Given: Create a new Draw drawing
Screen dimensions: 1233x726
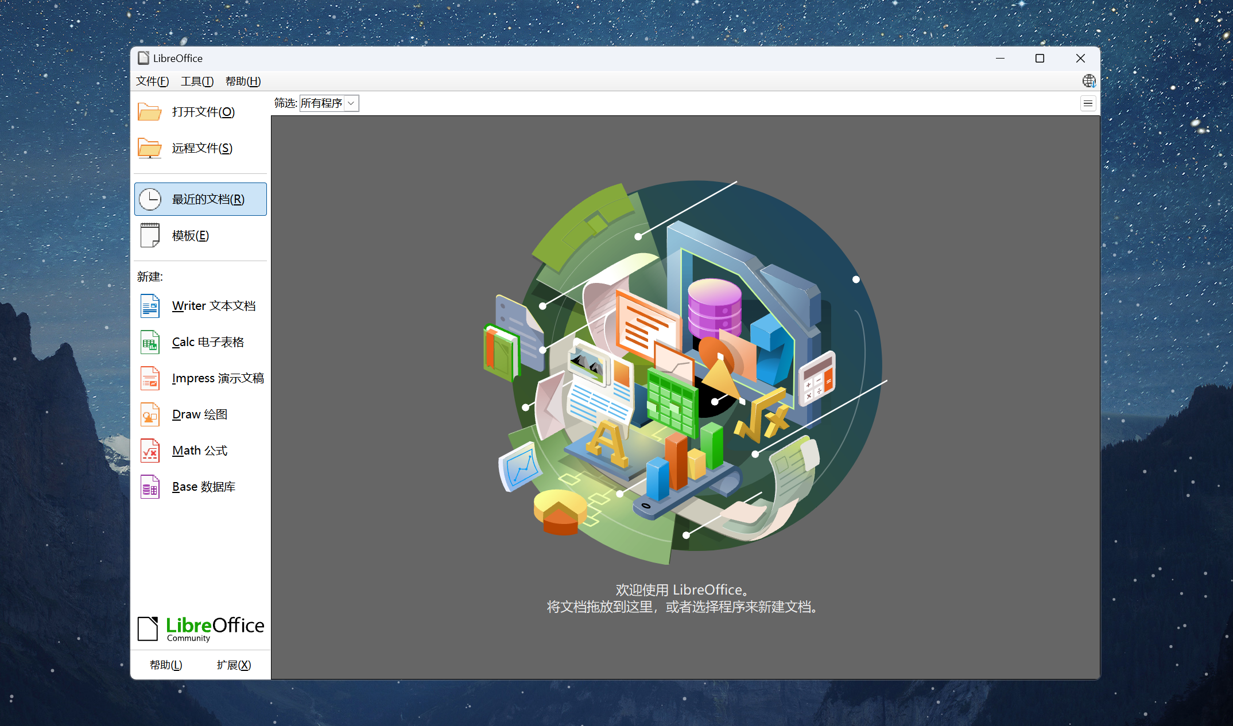Looking at the screenshot, I should pyautogui.click(x=199, y=414).
